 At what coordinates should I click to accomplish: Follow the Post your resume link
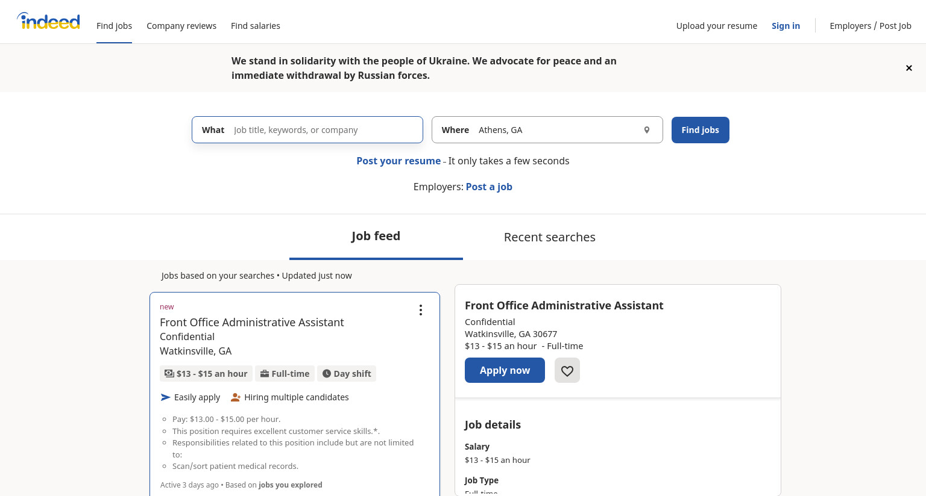[x=398, y=161]
